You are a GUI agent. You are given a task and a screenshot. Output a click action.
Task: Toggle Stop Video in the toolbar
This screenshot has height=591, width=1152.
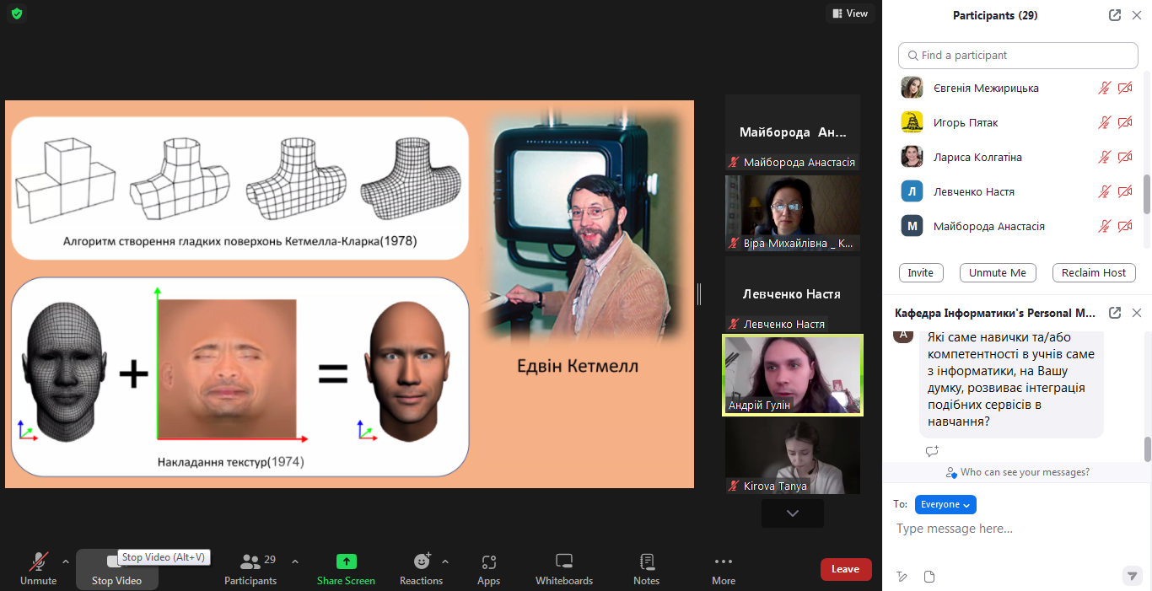click(x=116, y=569)
